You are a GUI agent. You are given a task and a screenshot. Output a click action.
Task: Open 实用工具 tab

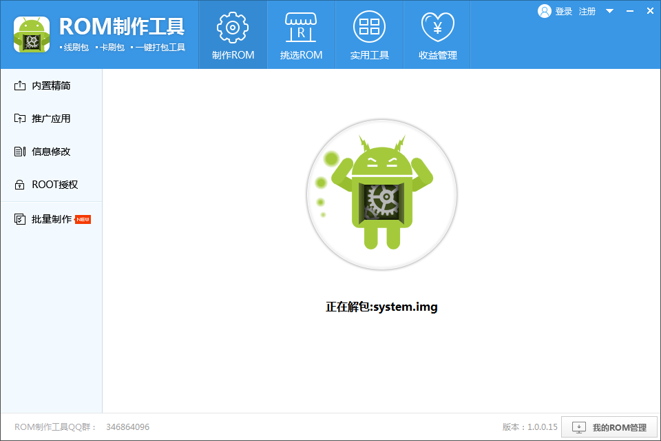[x=369, y=34]
